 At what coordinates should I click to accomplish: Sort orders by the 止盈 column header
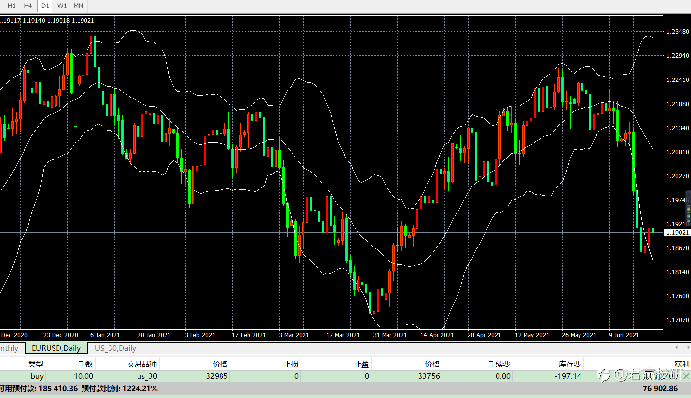(362, 364)
